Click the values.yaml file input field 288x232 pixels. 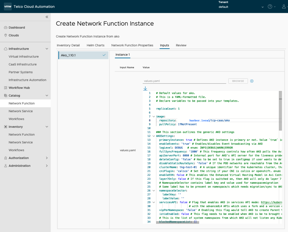point(184,81)
